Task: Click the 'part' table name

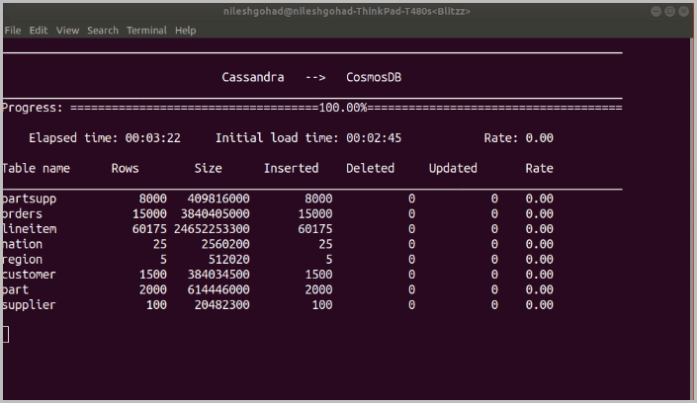Action: [16, 290]
